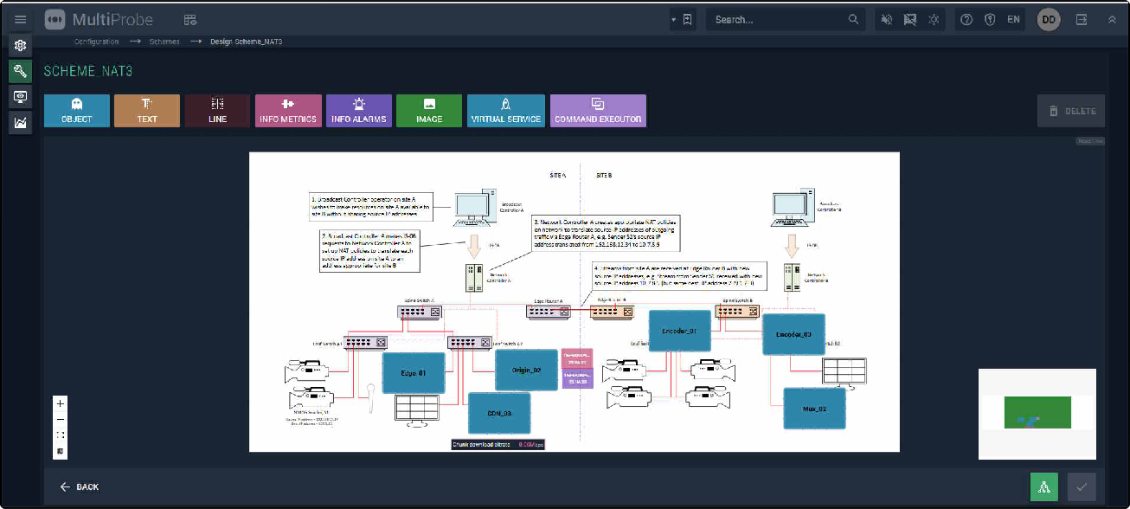Click the tree layout green button
1130x509 pixels.
[x=1043, y=487]
